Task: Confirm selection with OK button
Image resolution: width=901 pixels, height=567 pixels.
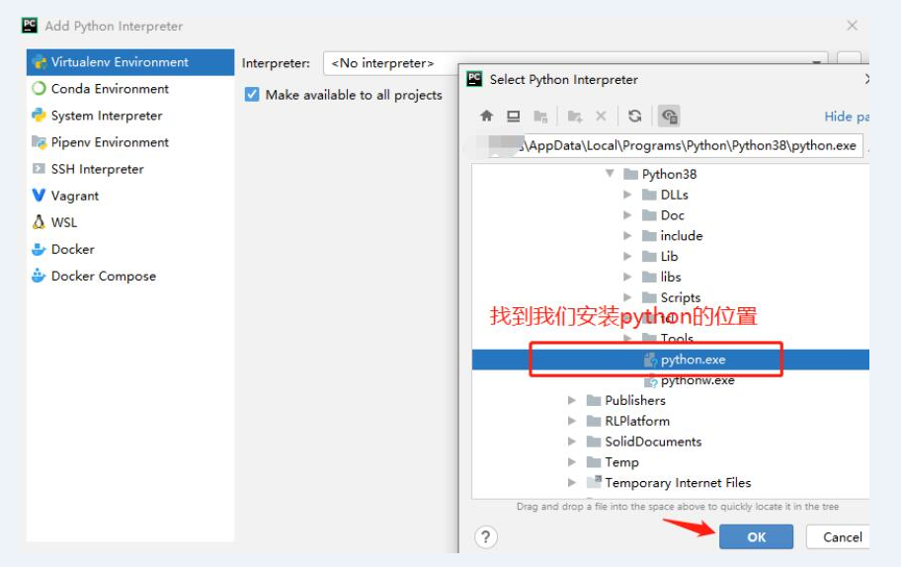Action: point(756,537)
